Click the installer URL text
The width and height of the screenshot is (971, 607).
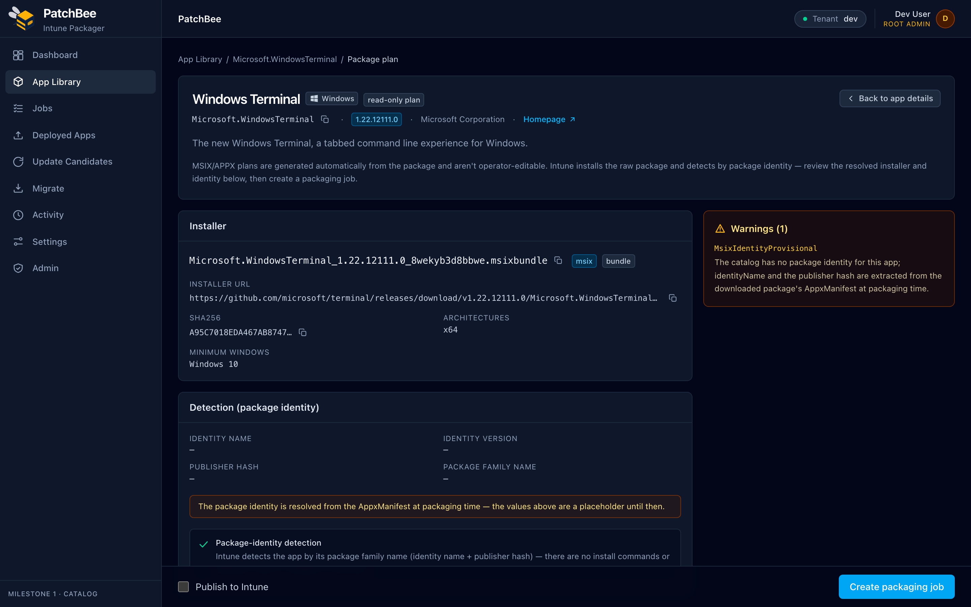click(423, 298)
